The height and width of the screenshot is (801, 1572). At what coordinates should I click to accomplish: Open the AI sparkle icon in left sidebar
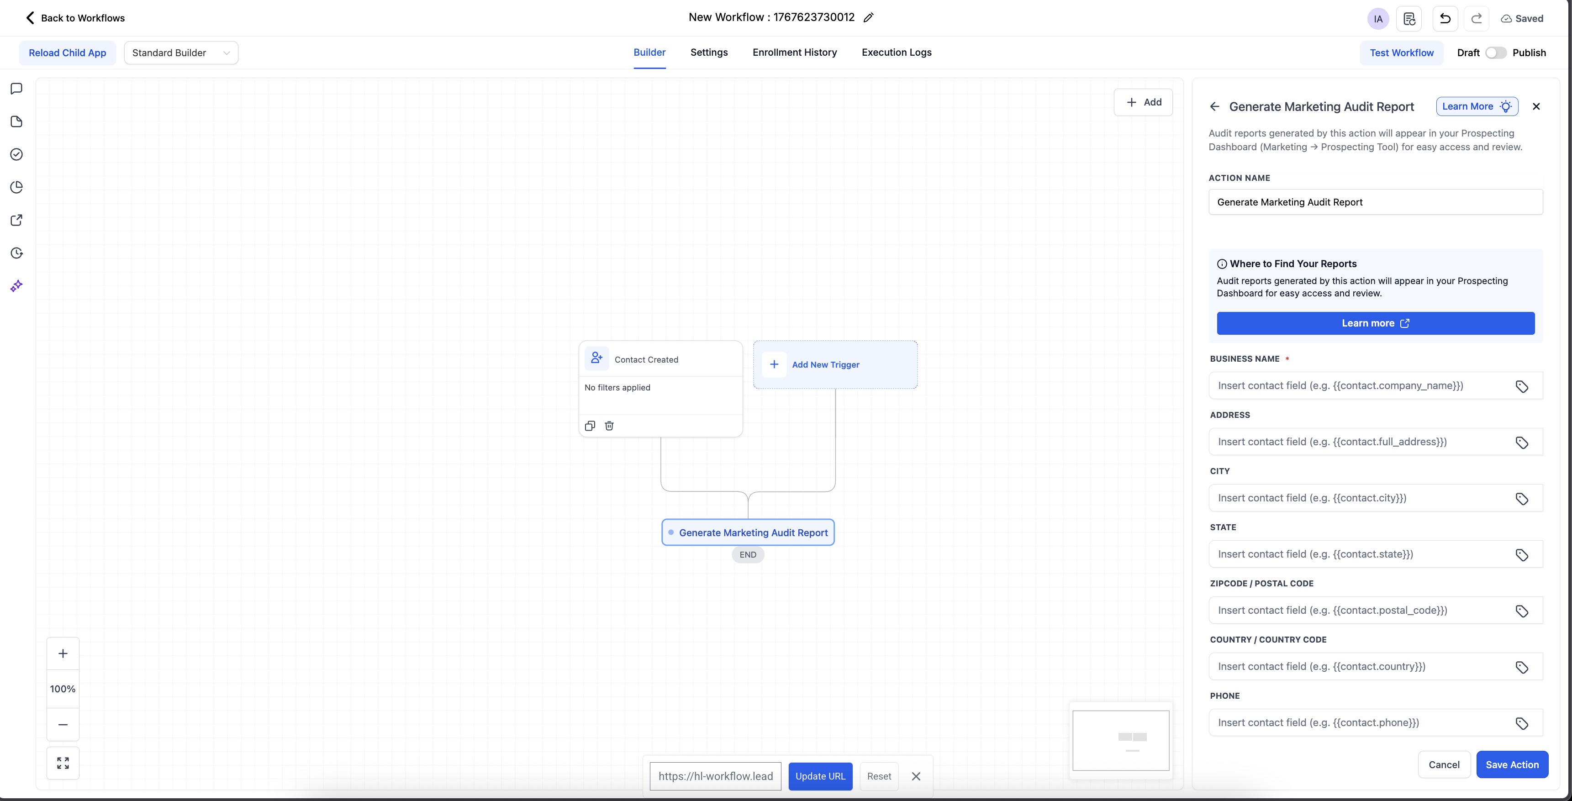pos(16,285)
